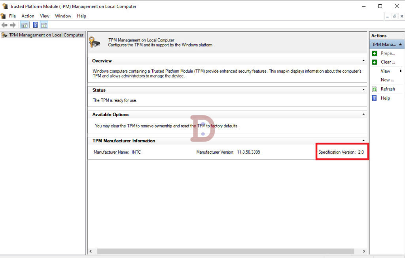Expand the View submenu arrow in Actions

tap(401, 71)
